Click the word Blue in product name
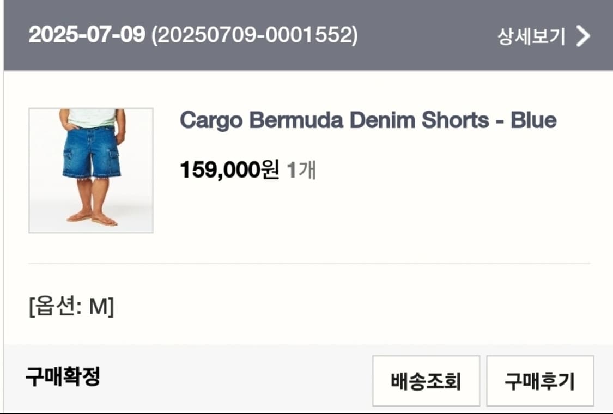This screenshot has width=613, height=414. pyautogui.click(x=533, y=120)
